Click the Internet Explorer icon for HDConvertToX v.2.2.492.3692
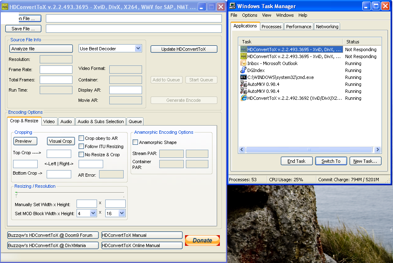 click(243, 98)
